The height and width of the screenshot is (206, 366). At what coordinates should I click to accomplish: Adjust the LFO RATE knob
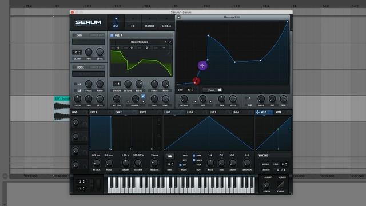(210, 163)
